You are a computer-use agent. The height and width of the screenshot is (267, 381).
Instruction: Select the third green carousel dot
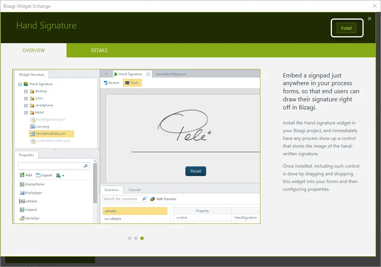click(142, 238)
